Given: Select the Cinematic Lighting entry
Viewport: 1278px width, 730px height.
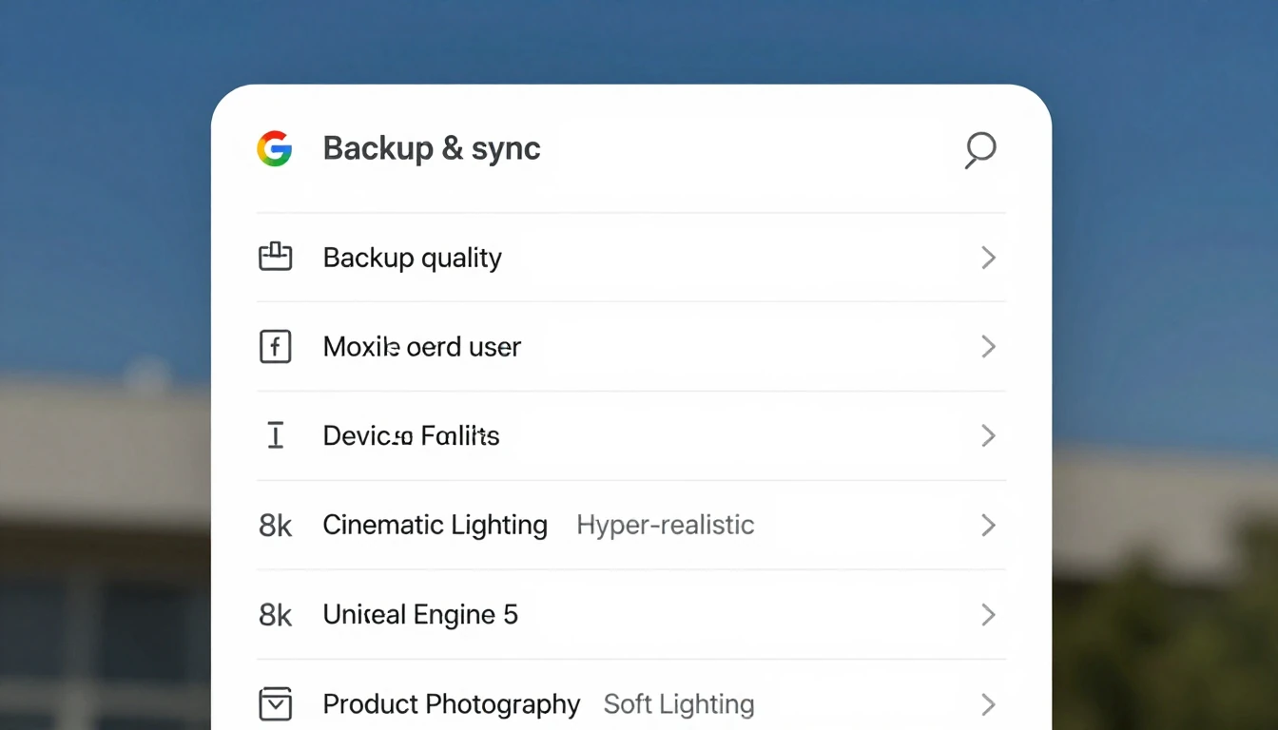Looking at the screenshot, I should (x=435, y=526).
